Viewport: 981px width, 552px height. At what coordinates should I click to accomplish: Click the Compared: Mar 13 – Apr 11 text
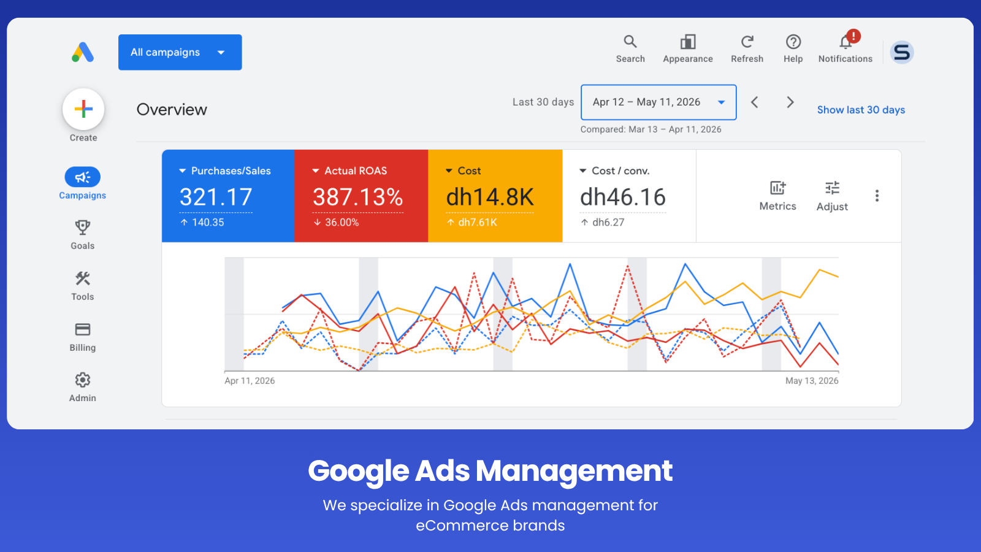tap(651, 129)
